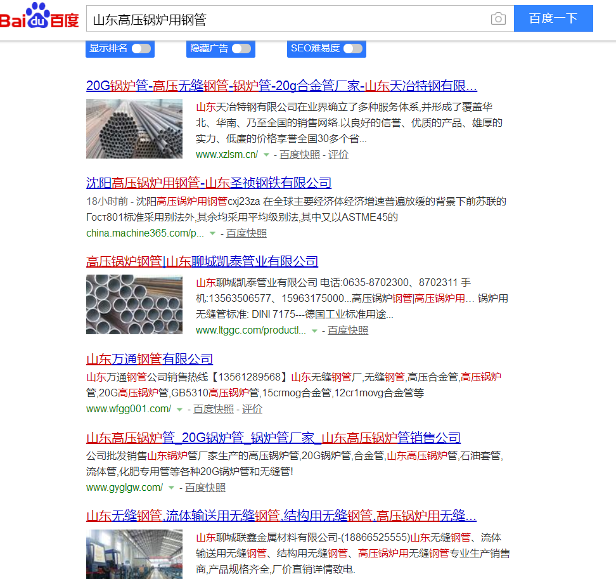Open 山东无缝钢管,流体输送用无缝钢管 result title

pos(281,516)
